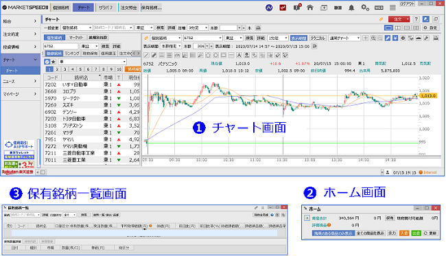Select the two-column chart layout icon

point(398,28)
